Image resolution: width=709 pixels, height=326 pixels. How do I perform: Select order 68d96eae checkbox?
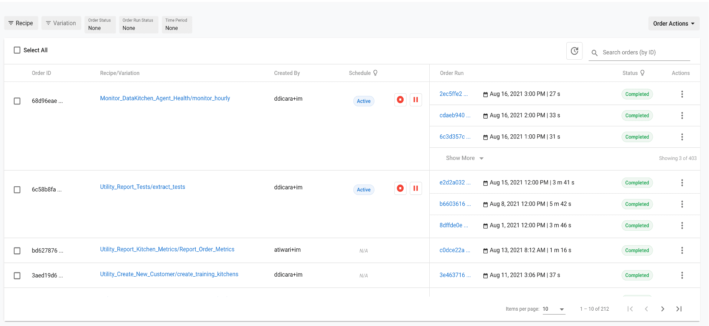17,101
